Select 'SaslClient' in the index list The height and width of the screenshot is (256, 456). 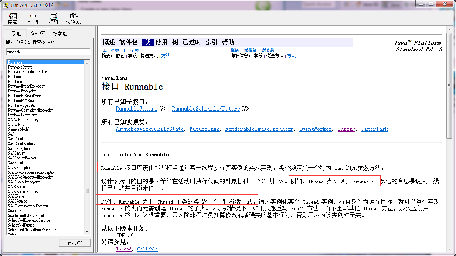click(x=16, y=139)
